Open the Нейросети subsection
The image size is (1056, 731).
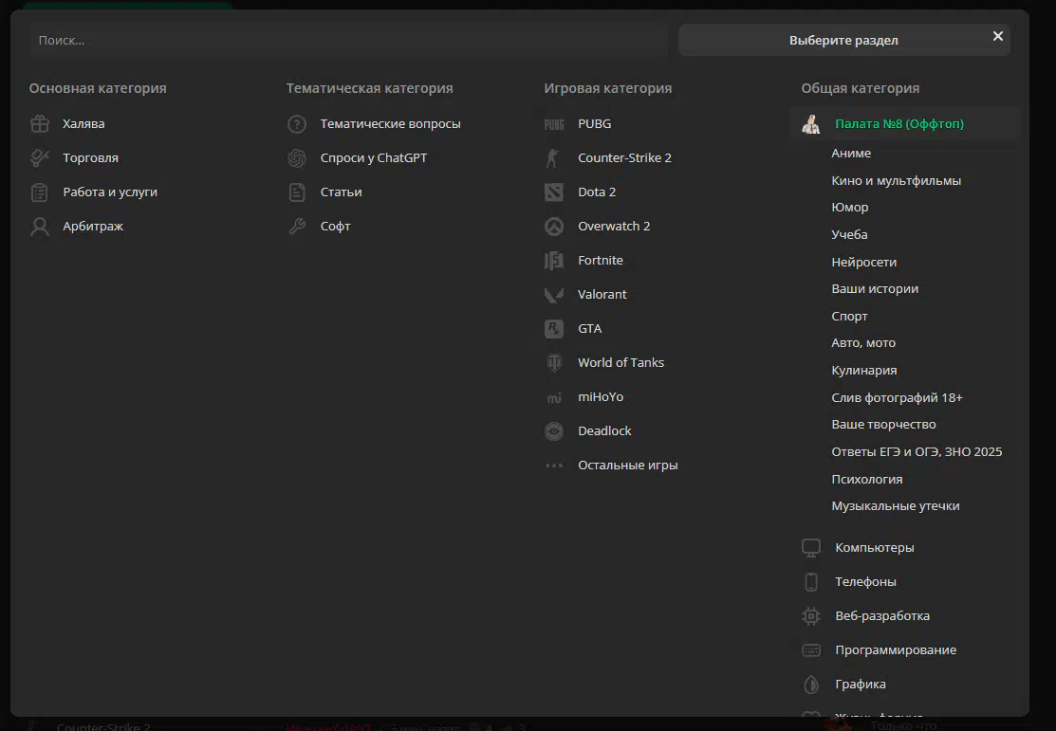tap(864, 263)
